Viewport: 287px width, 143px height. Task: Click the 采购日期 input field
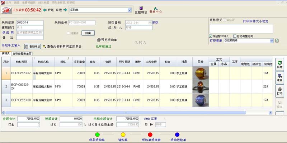30,23
